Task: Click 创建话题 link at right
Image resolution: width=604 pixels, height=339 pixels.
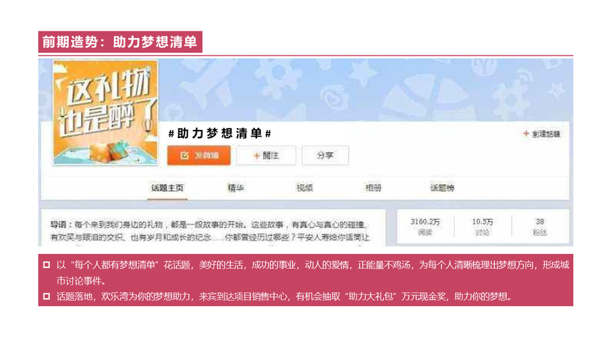Action: coord(546,134)
